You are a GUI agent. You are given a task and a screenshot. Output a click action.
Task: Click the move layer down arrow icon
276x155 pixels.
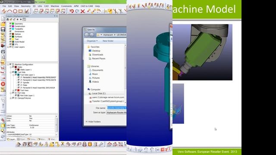(x=21, y=19)
